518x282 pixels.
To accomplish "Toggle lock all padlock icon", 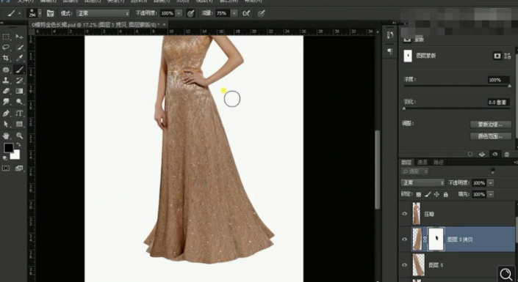I will point(446,194).
